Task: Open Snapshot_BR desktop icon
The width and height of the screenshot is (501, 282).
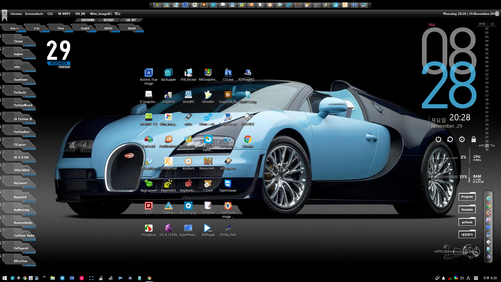Action: point(228,97)
